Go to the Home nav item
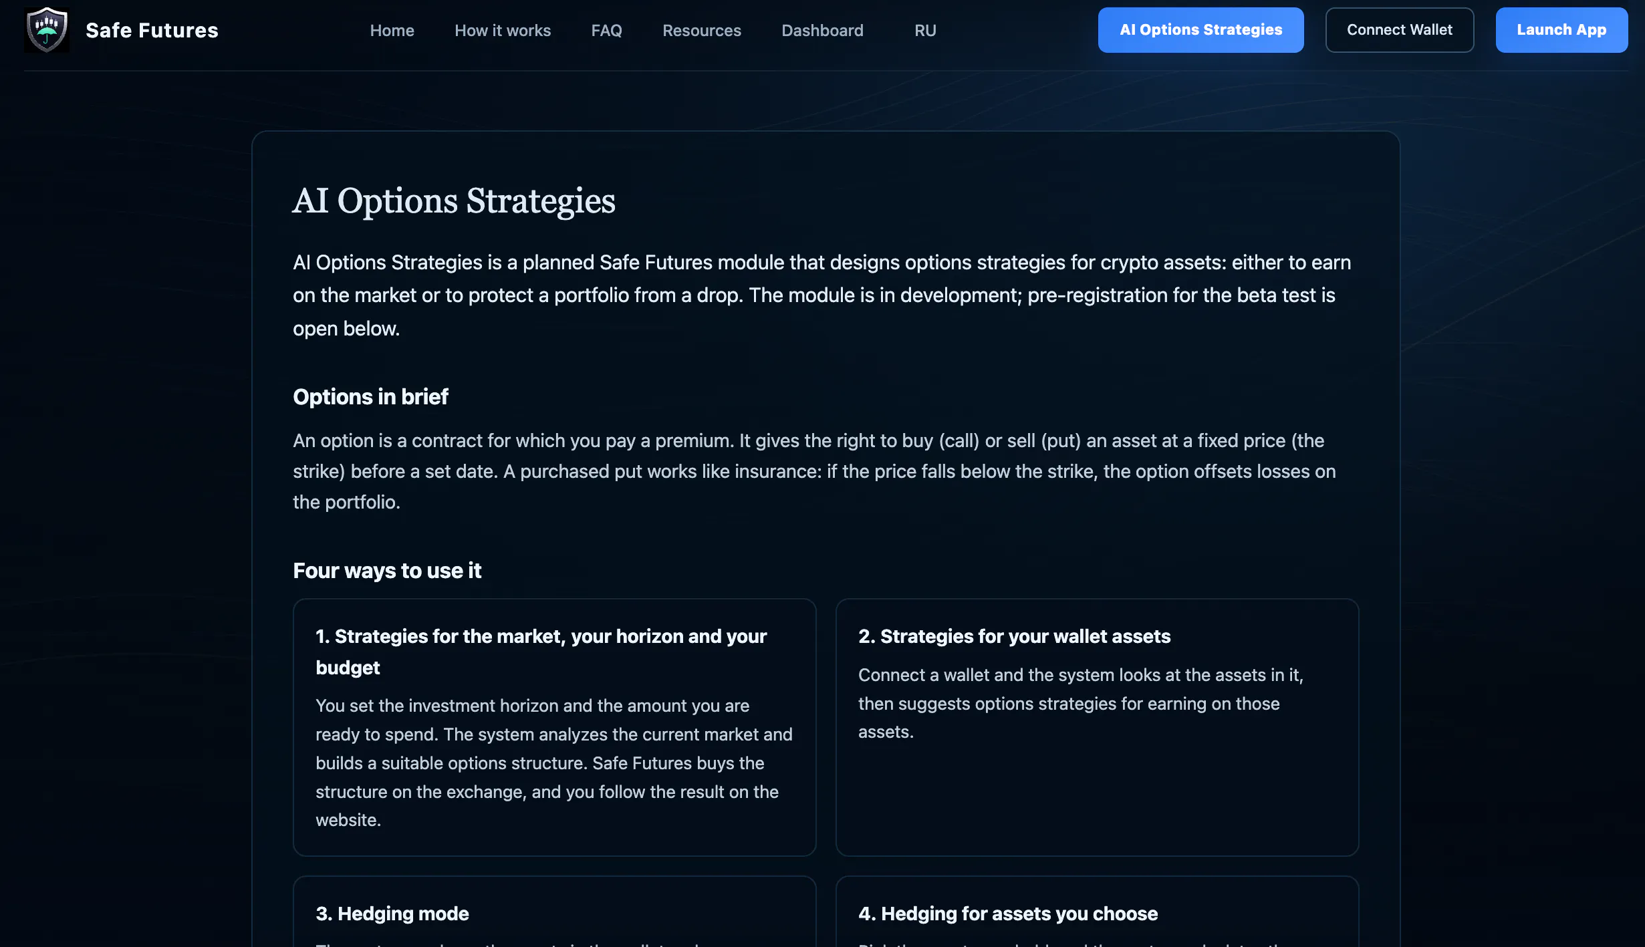The image size is (1645, 947). point(392,30)
